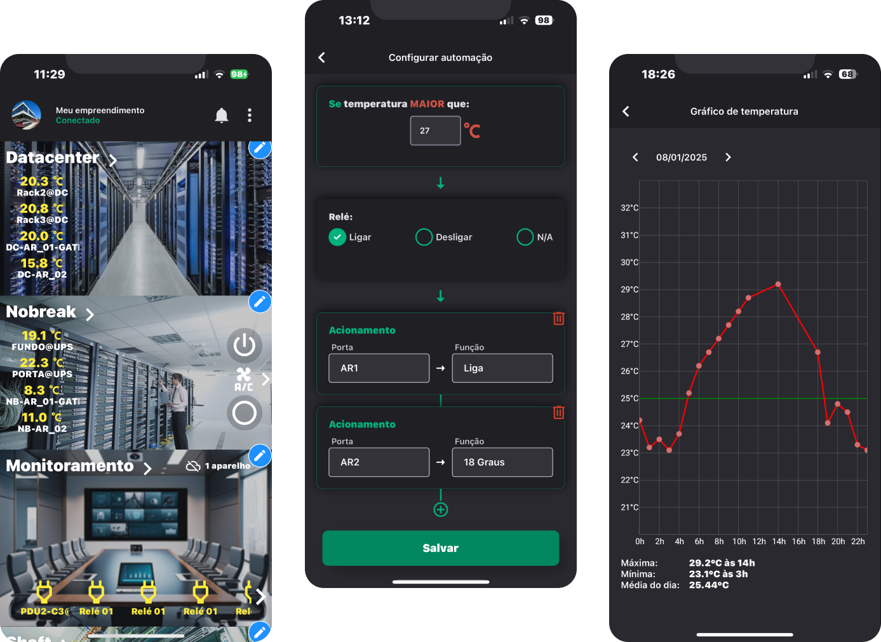
Task: Edit the Datacenter card with pencil icon
Action: coord(260,148)
